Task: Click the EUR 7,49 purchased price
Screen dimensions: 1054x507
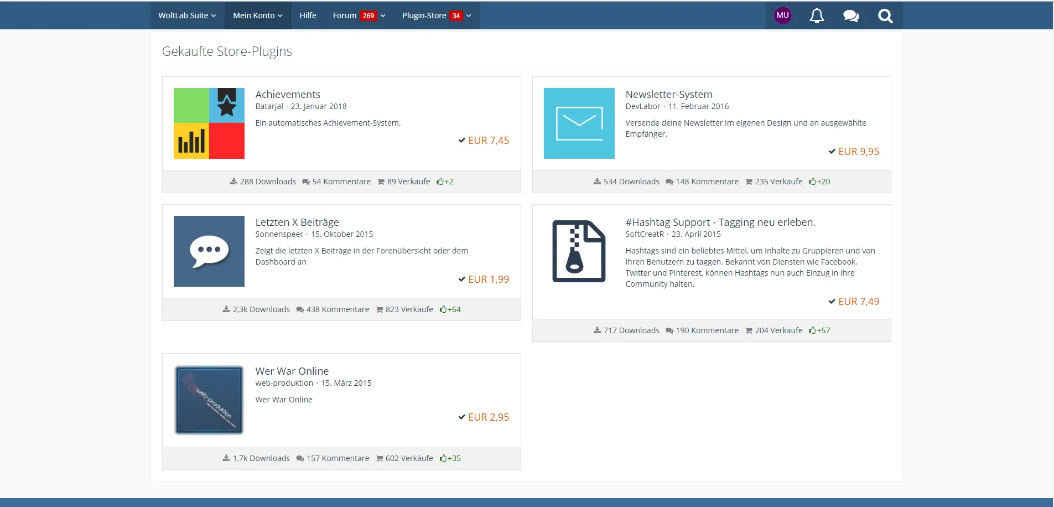Action: click(x=858, y=302)
